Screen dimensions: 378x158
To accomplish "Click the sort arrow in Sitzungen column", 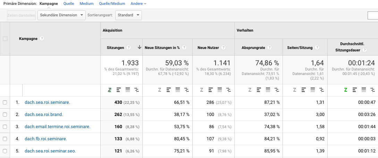I will pos(139,48).
